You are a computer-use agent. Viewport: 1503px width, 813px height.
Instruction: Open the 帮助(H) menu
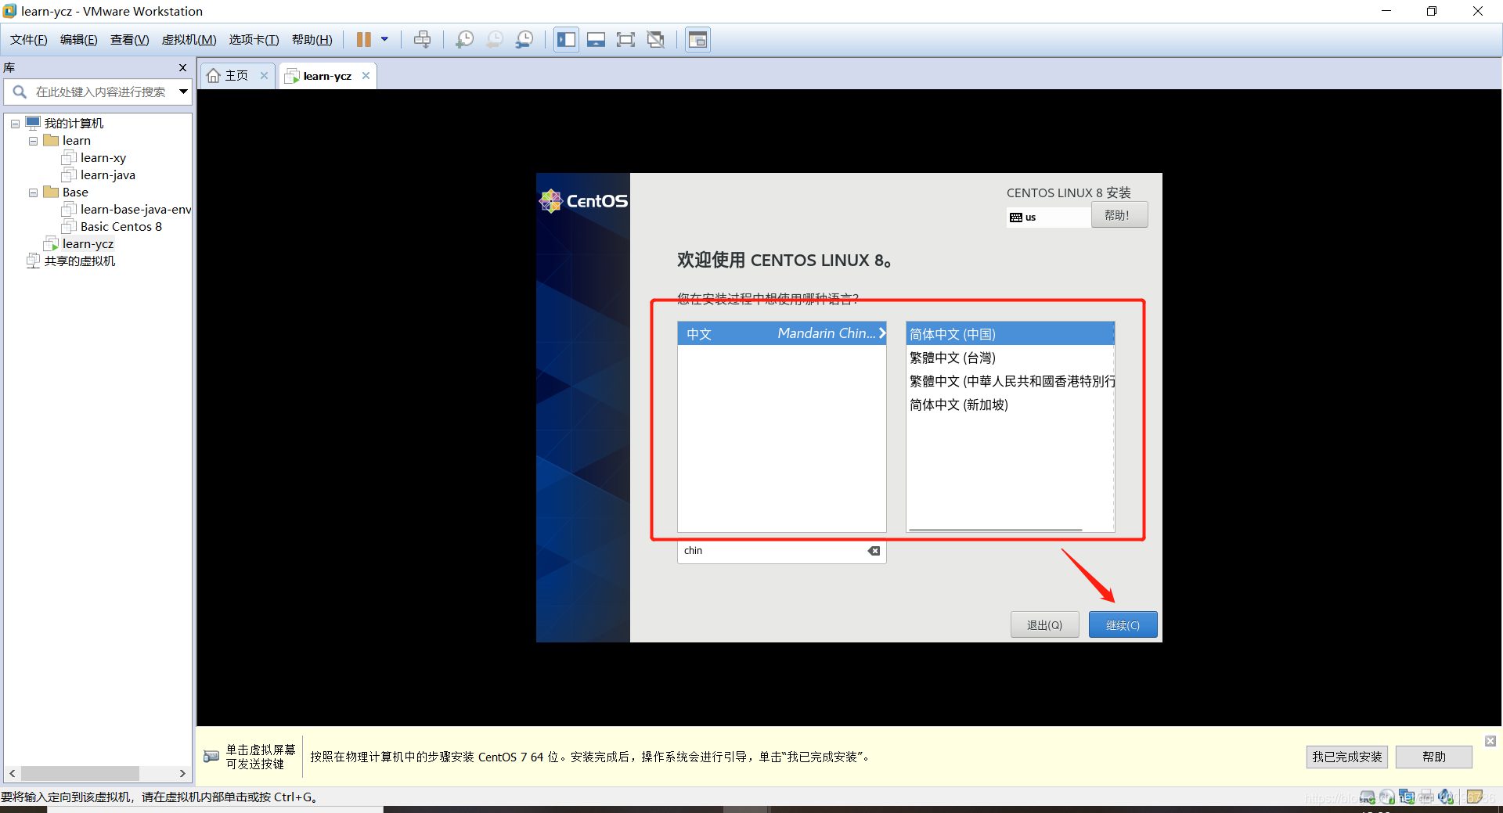[x=312, y=40]
